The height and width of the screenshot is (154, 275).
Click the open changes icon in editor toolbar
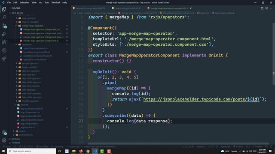(262, 8)
